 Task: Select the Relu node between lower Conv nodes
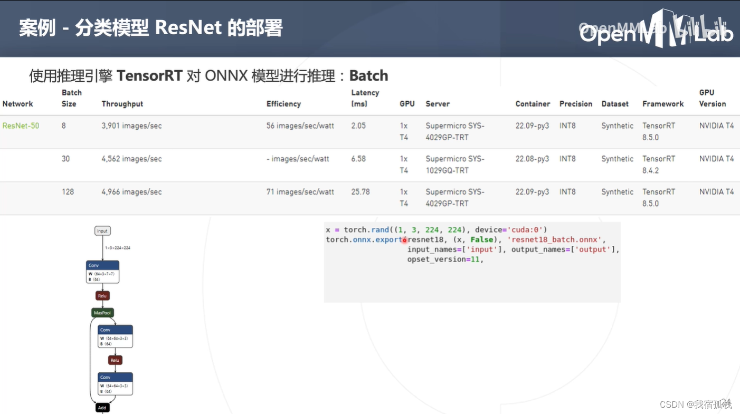[115, 360]
